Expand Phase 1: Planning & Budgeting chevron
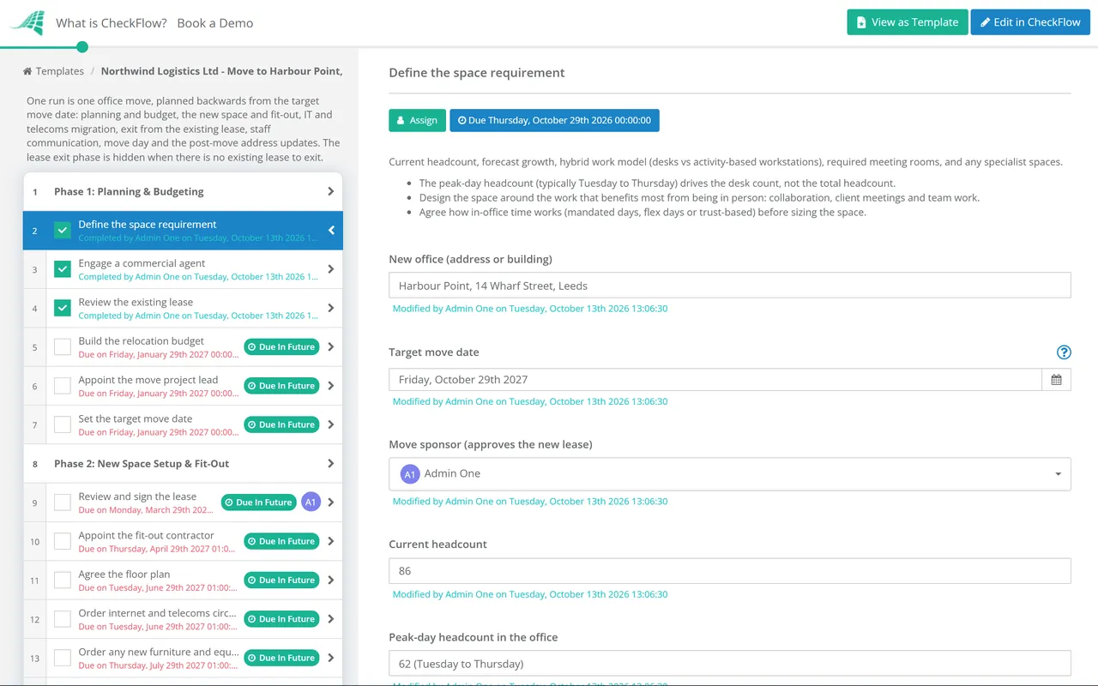 [x=331, y=191]
